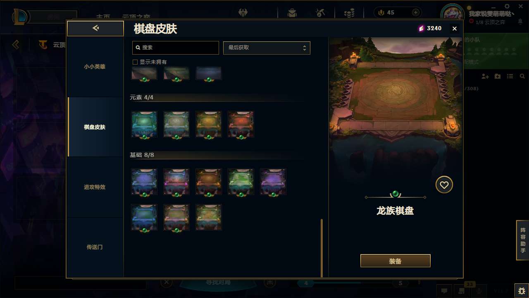
Task: Close the 棋盘皮肤 dialog
Action: pos(455,29)
